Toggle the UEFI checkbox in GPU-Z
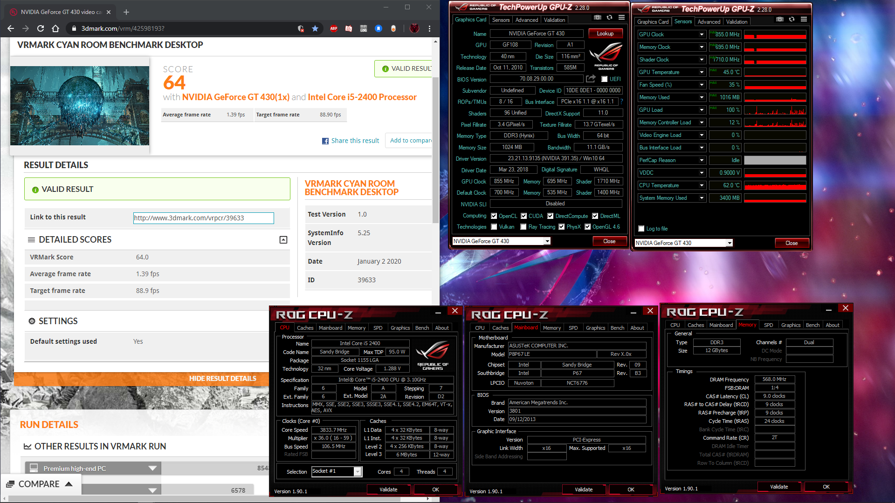 click(604, 79)
